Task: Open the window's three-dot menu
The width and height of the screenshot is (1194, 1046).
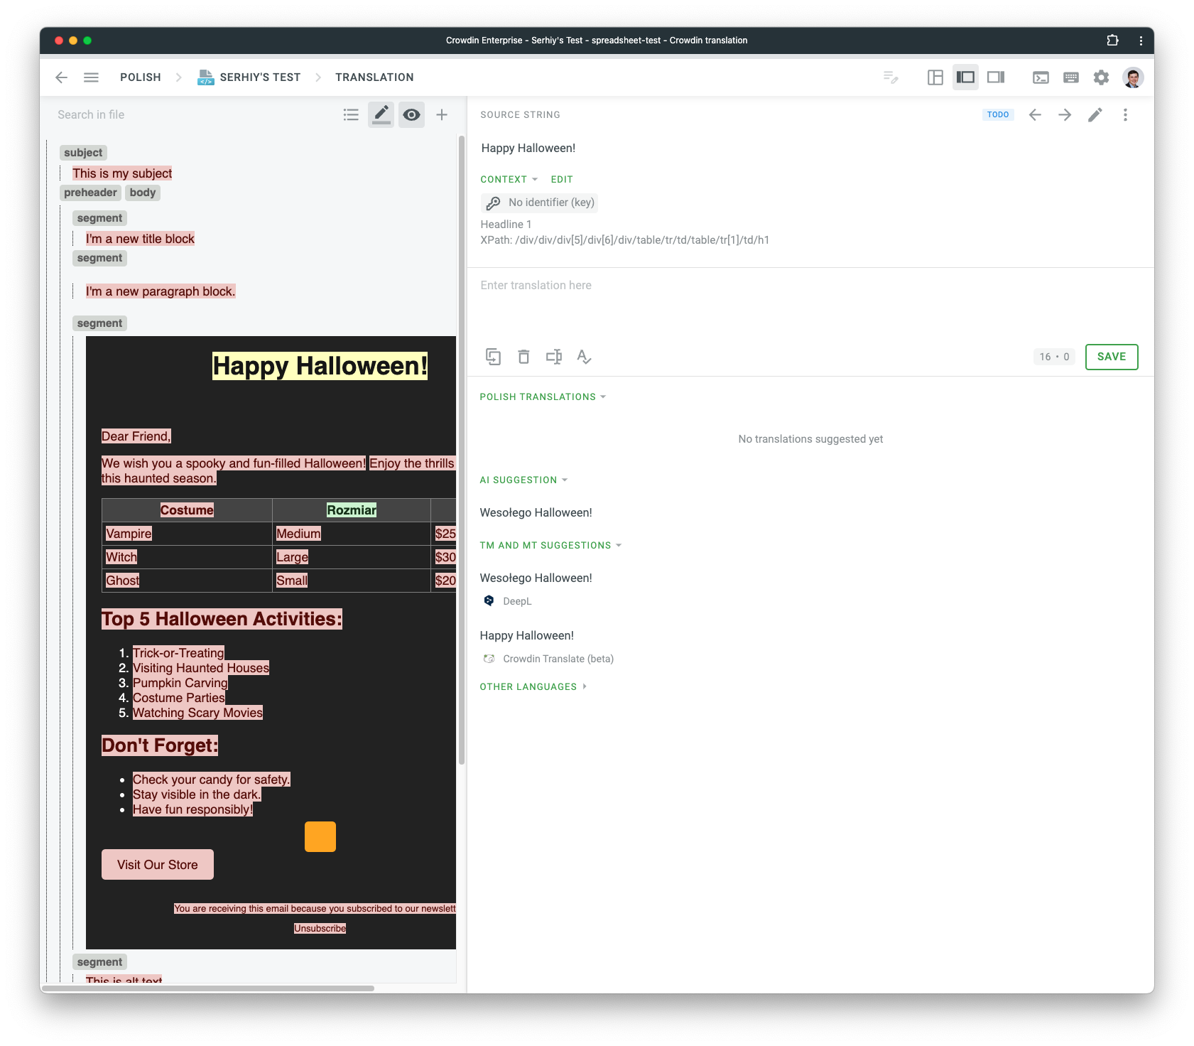Action: [1141, 41]
